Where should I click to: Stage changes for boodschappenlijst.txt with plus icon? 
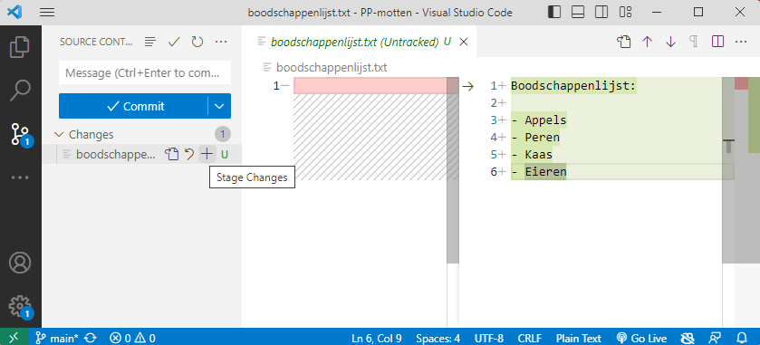207,154
